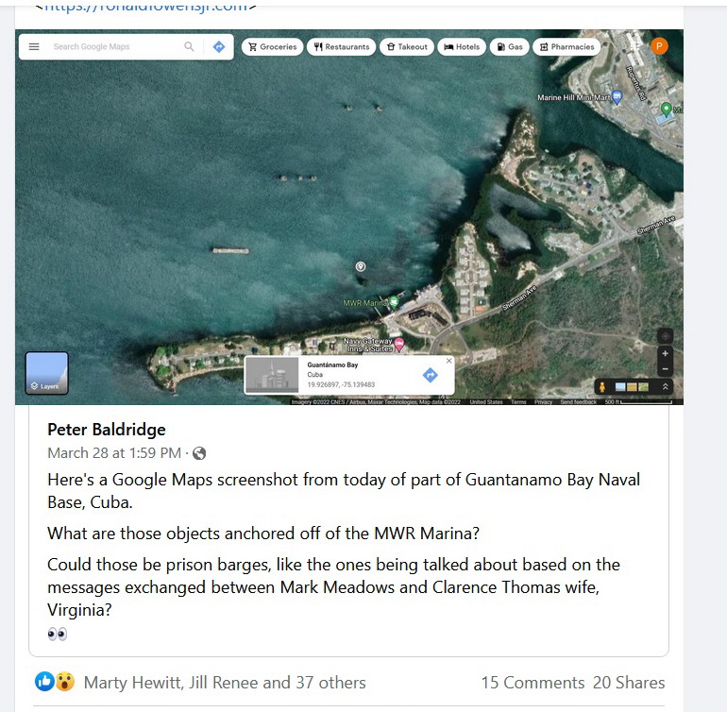Open the 15 Comments link
The width and height of the screenshot is (727, 712).
pos(533,683)
